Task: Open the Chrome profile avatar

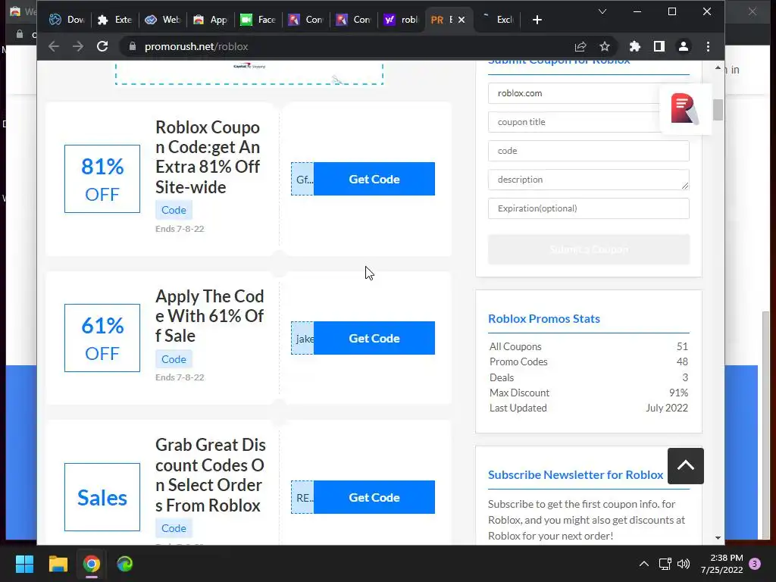Action: [684, 46]
